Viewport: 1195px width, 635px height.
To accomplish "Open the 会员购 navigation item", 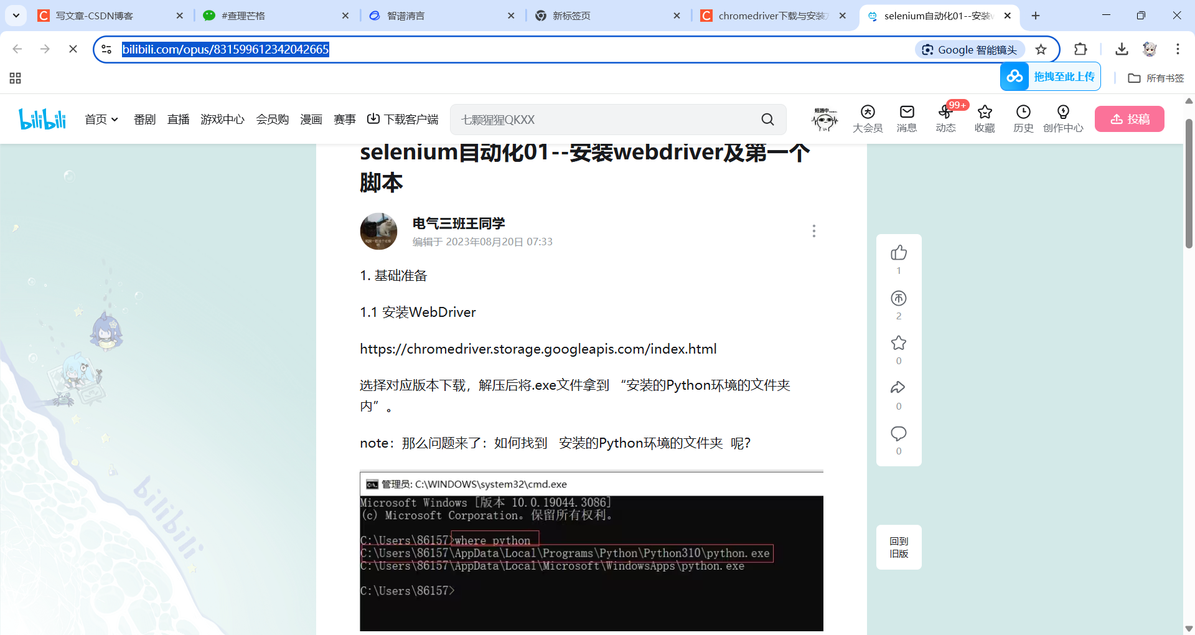I will coord(272,120).
